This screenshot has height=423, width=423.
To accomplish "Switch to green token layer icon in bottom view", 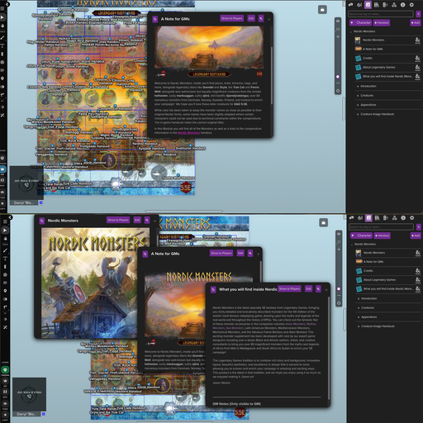I will coord(5,370).
